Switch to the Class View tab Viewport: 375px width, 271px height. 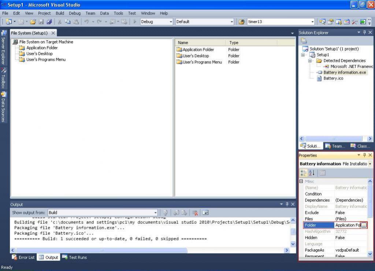click(x=360, y=146)
